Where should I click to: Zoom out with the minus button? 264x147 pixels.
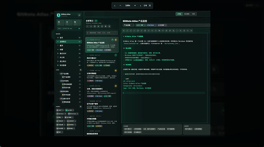click(x=120, y=6)
